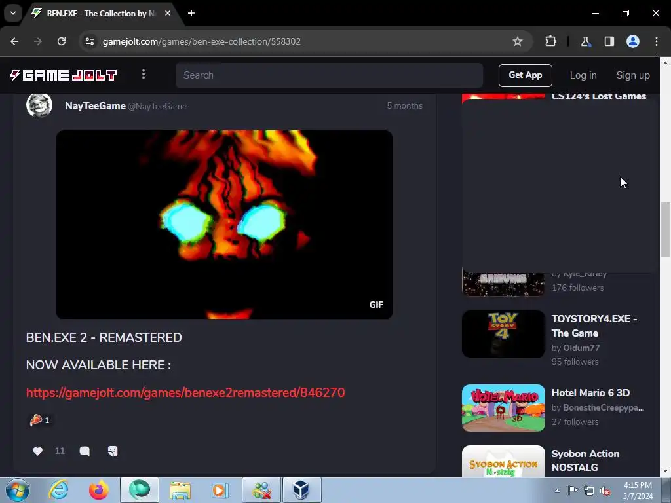Open the @NayTeeGame handle link

pyautogui.click(x=157, y=107)
